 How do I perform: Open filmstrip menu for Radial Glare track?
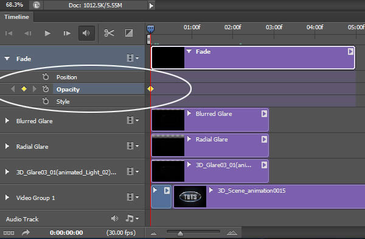pyautogui.click(x=133, y=146)
